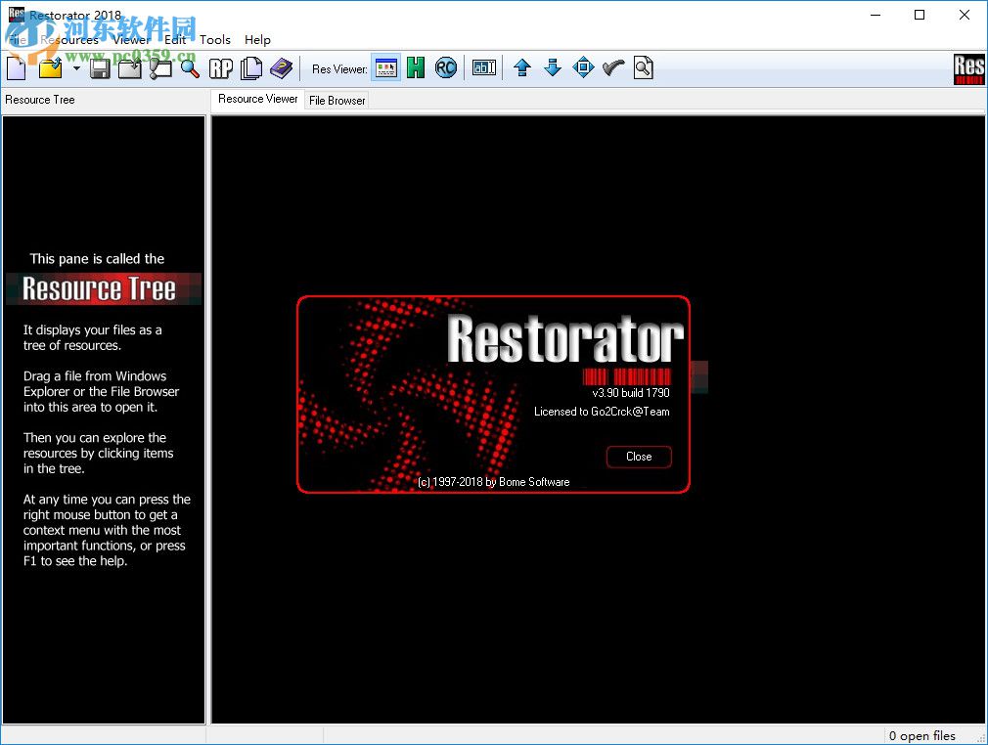Open the File menu
988x745 pixels.
click(18, 40)
